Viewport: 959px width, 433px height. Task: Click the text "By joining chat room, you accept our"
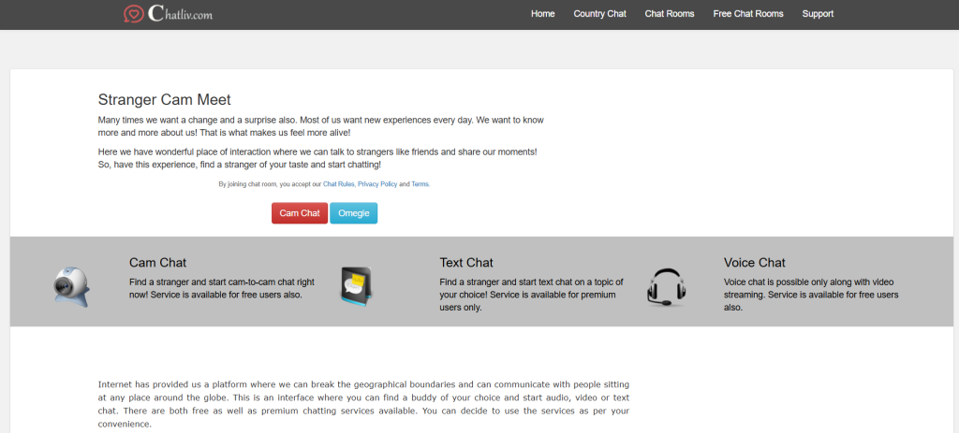click(x=270, y=184)
